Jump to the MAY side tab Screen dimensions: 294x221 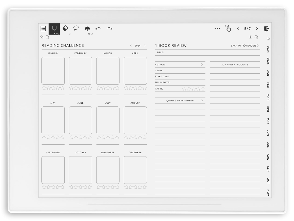268,121
